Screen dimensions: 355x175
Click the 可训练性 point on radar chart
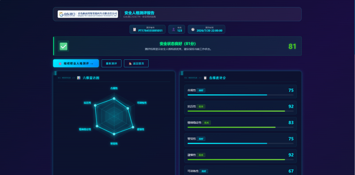point(128,108)
